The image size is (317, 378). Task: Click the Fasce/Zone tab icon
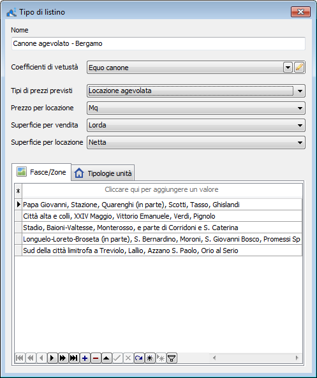[x=22, y=171]
